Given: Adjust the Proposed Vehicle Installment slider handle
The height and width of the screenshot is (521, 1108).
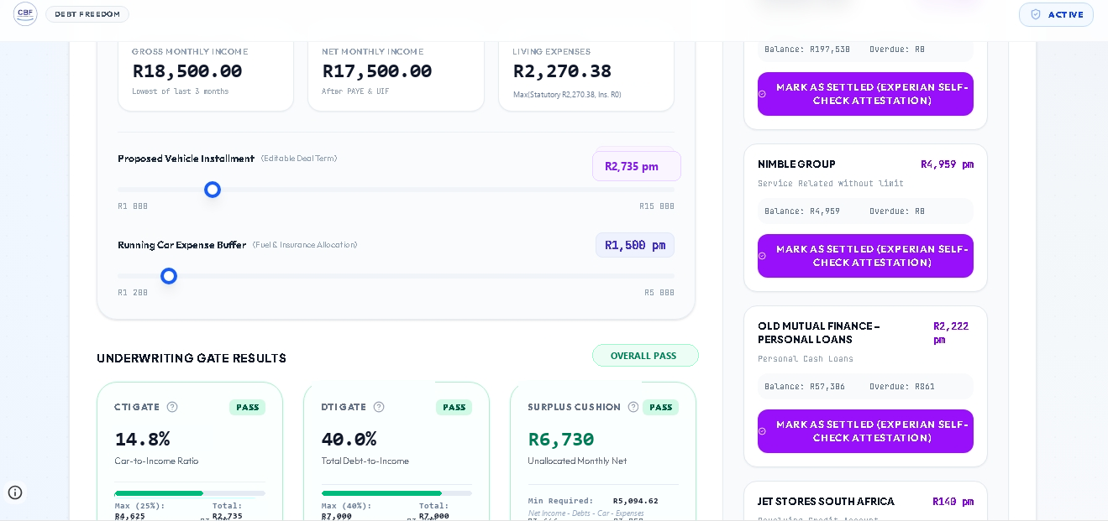Looking at the screenshot, I should [x=213, y=190].
